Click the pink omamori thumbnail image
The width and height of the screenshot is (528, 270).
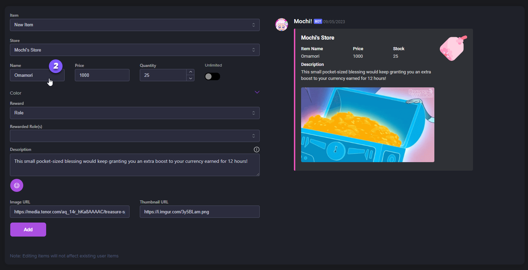click(453, 48)
